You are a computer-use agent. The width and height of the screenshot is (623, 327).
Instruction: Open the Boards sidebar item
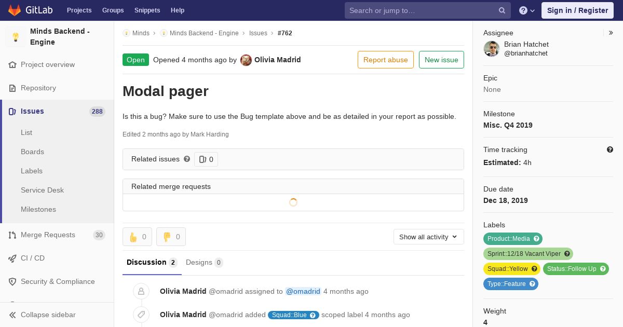pyautogui.click(x=32, y=152)
